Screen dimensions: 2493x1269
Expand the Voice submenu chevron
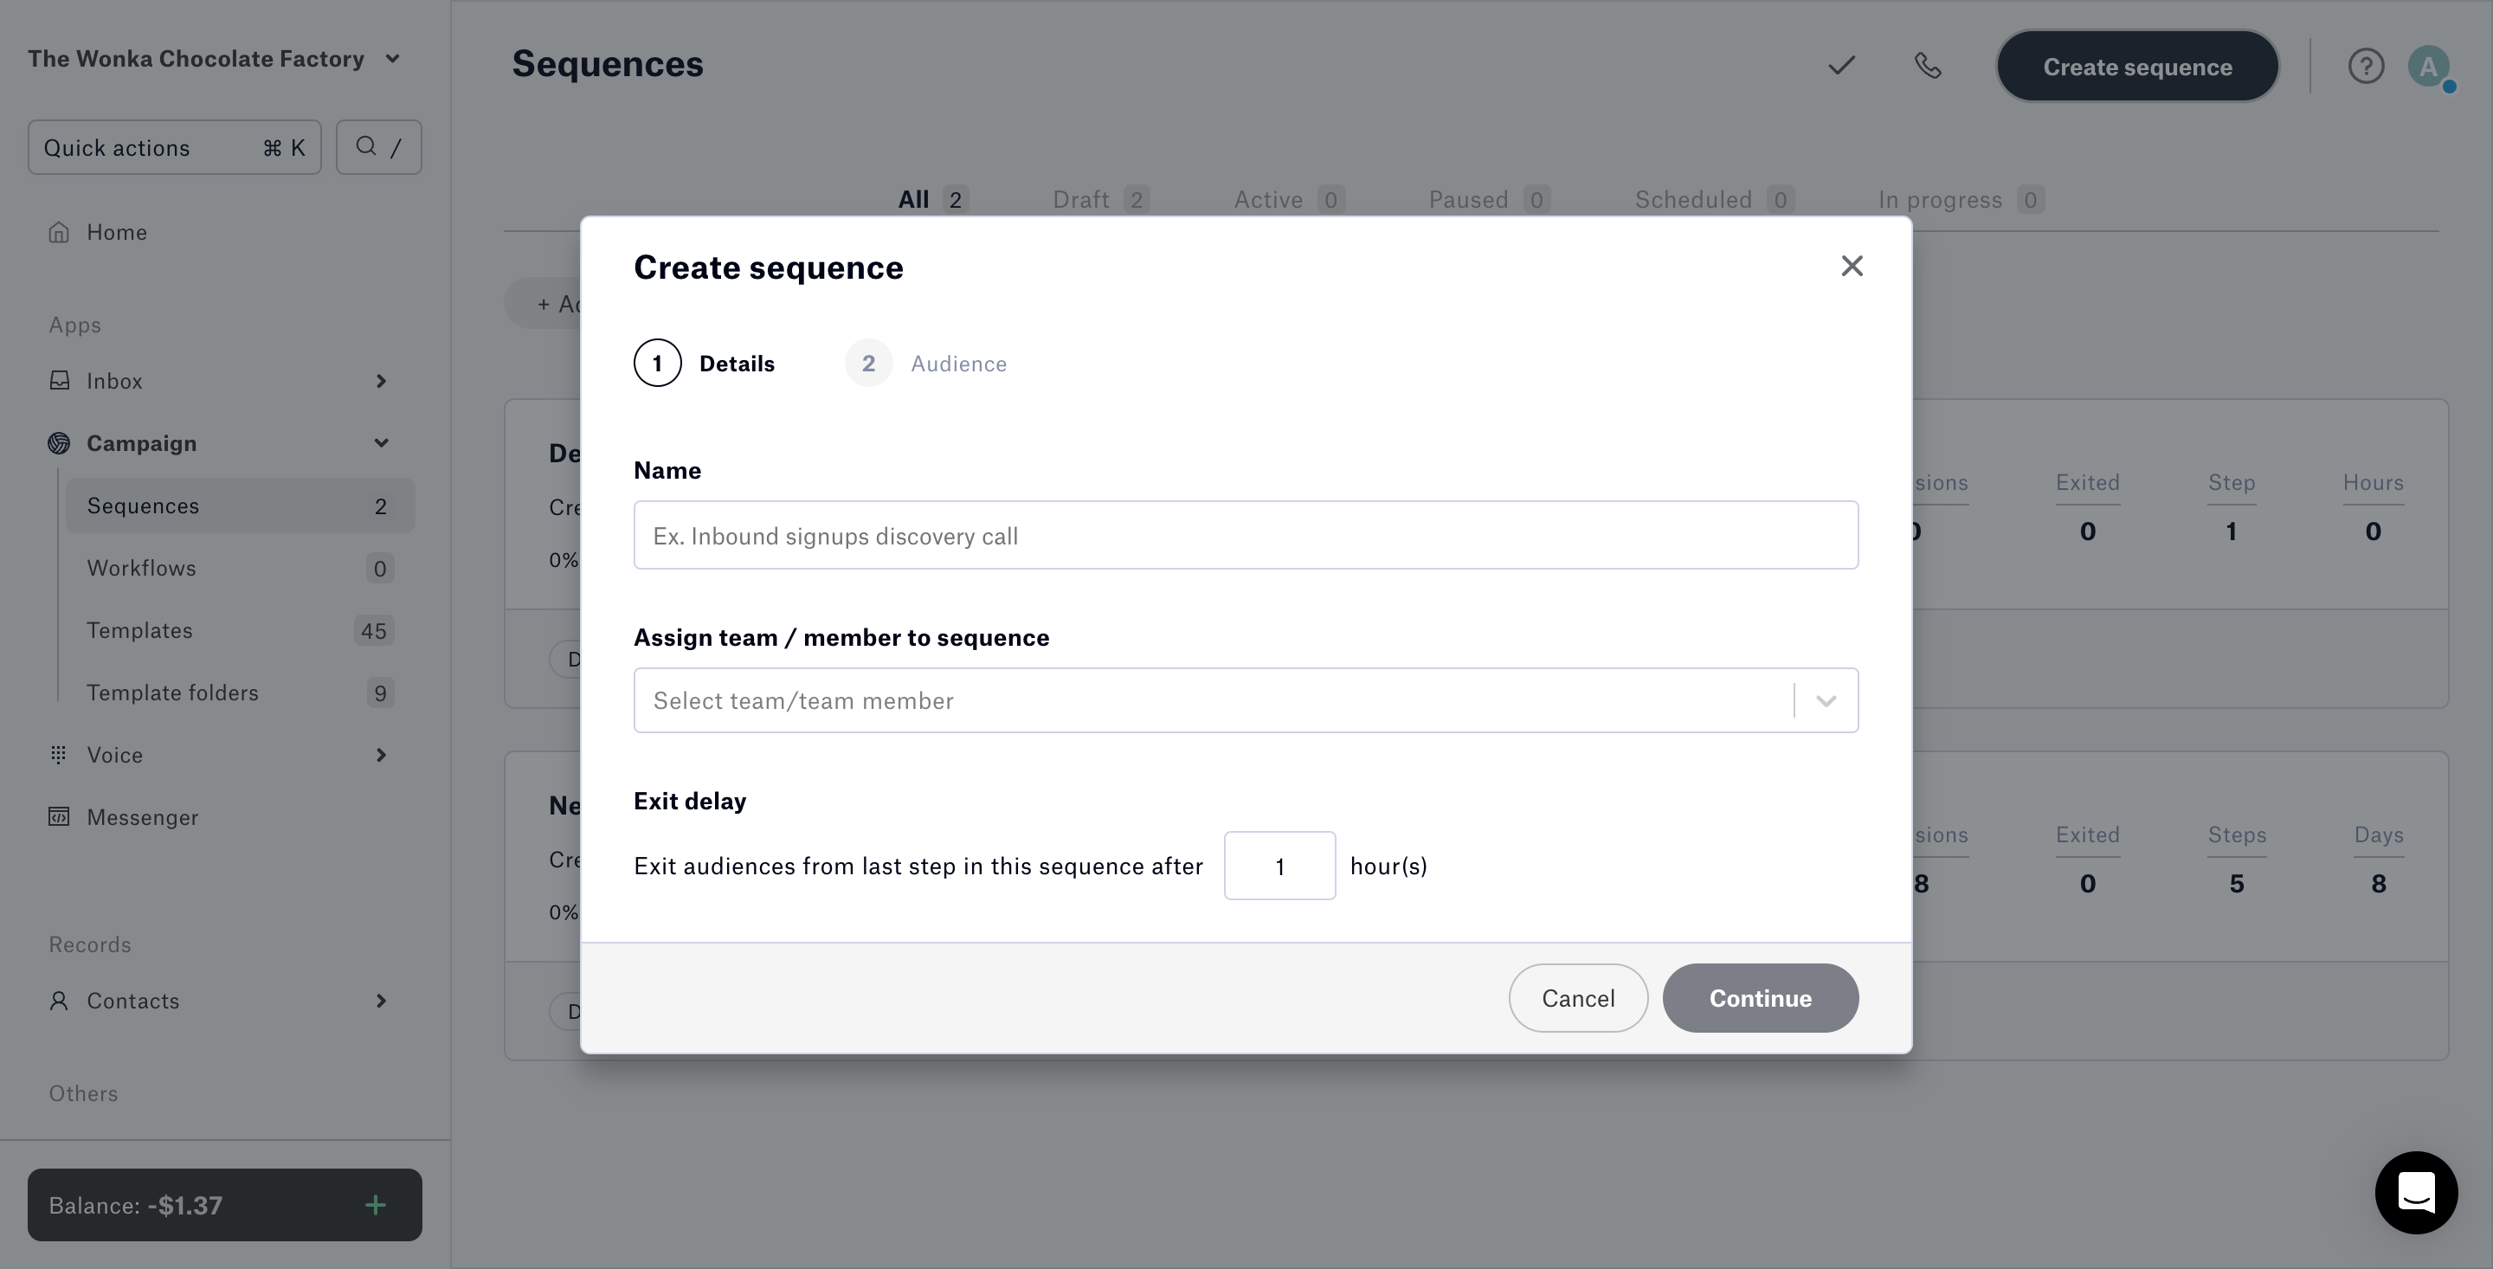380,754
